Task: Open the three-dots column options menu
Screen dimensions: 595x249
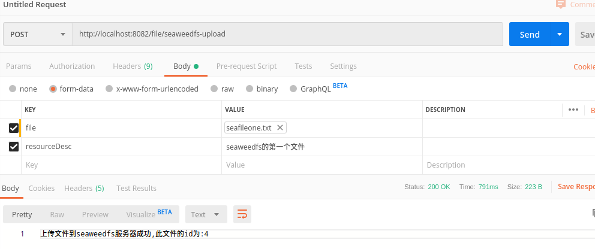Action: 573,110
